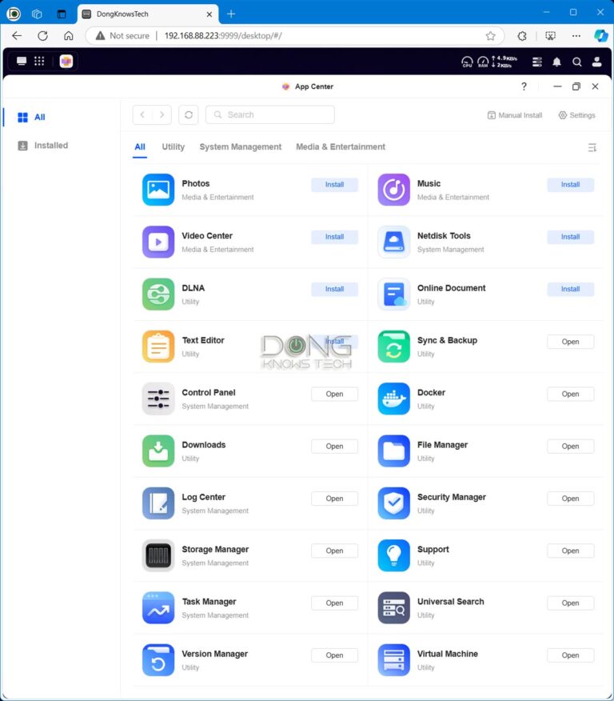This screenshot has width=614, height=701.
Task: Open App Center help question mark
Action: (x=524, y=86)
